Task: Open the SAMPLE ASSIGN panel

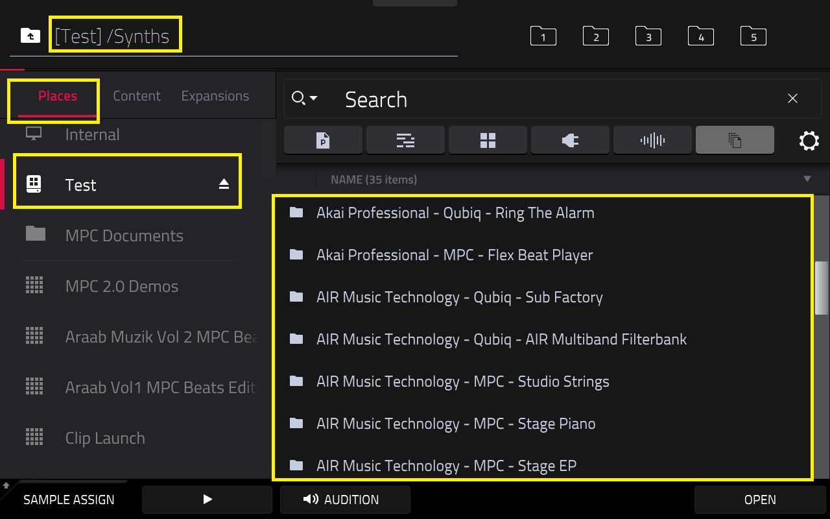Action: 69,500
